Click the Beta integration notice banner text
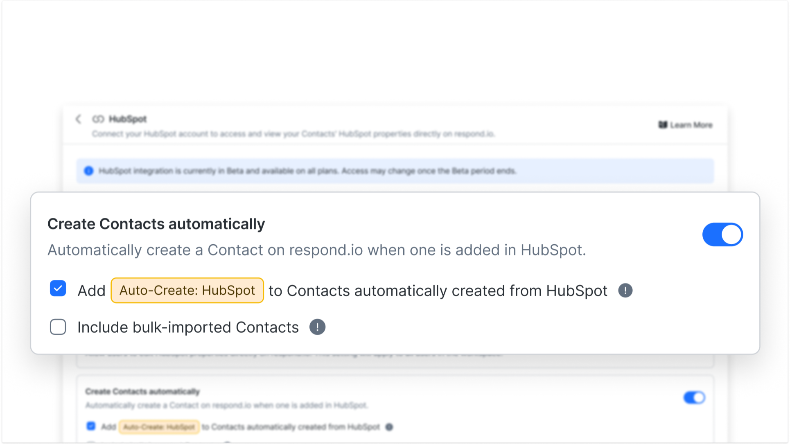This screenshot has width=790, height=444. pyautogui.click(x=307, y=171)
